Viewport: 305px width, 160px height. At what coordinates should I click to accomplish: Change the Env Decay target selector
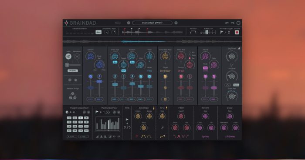point(165,71)
